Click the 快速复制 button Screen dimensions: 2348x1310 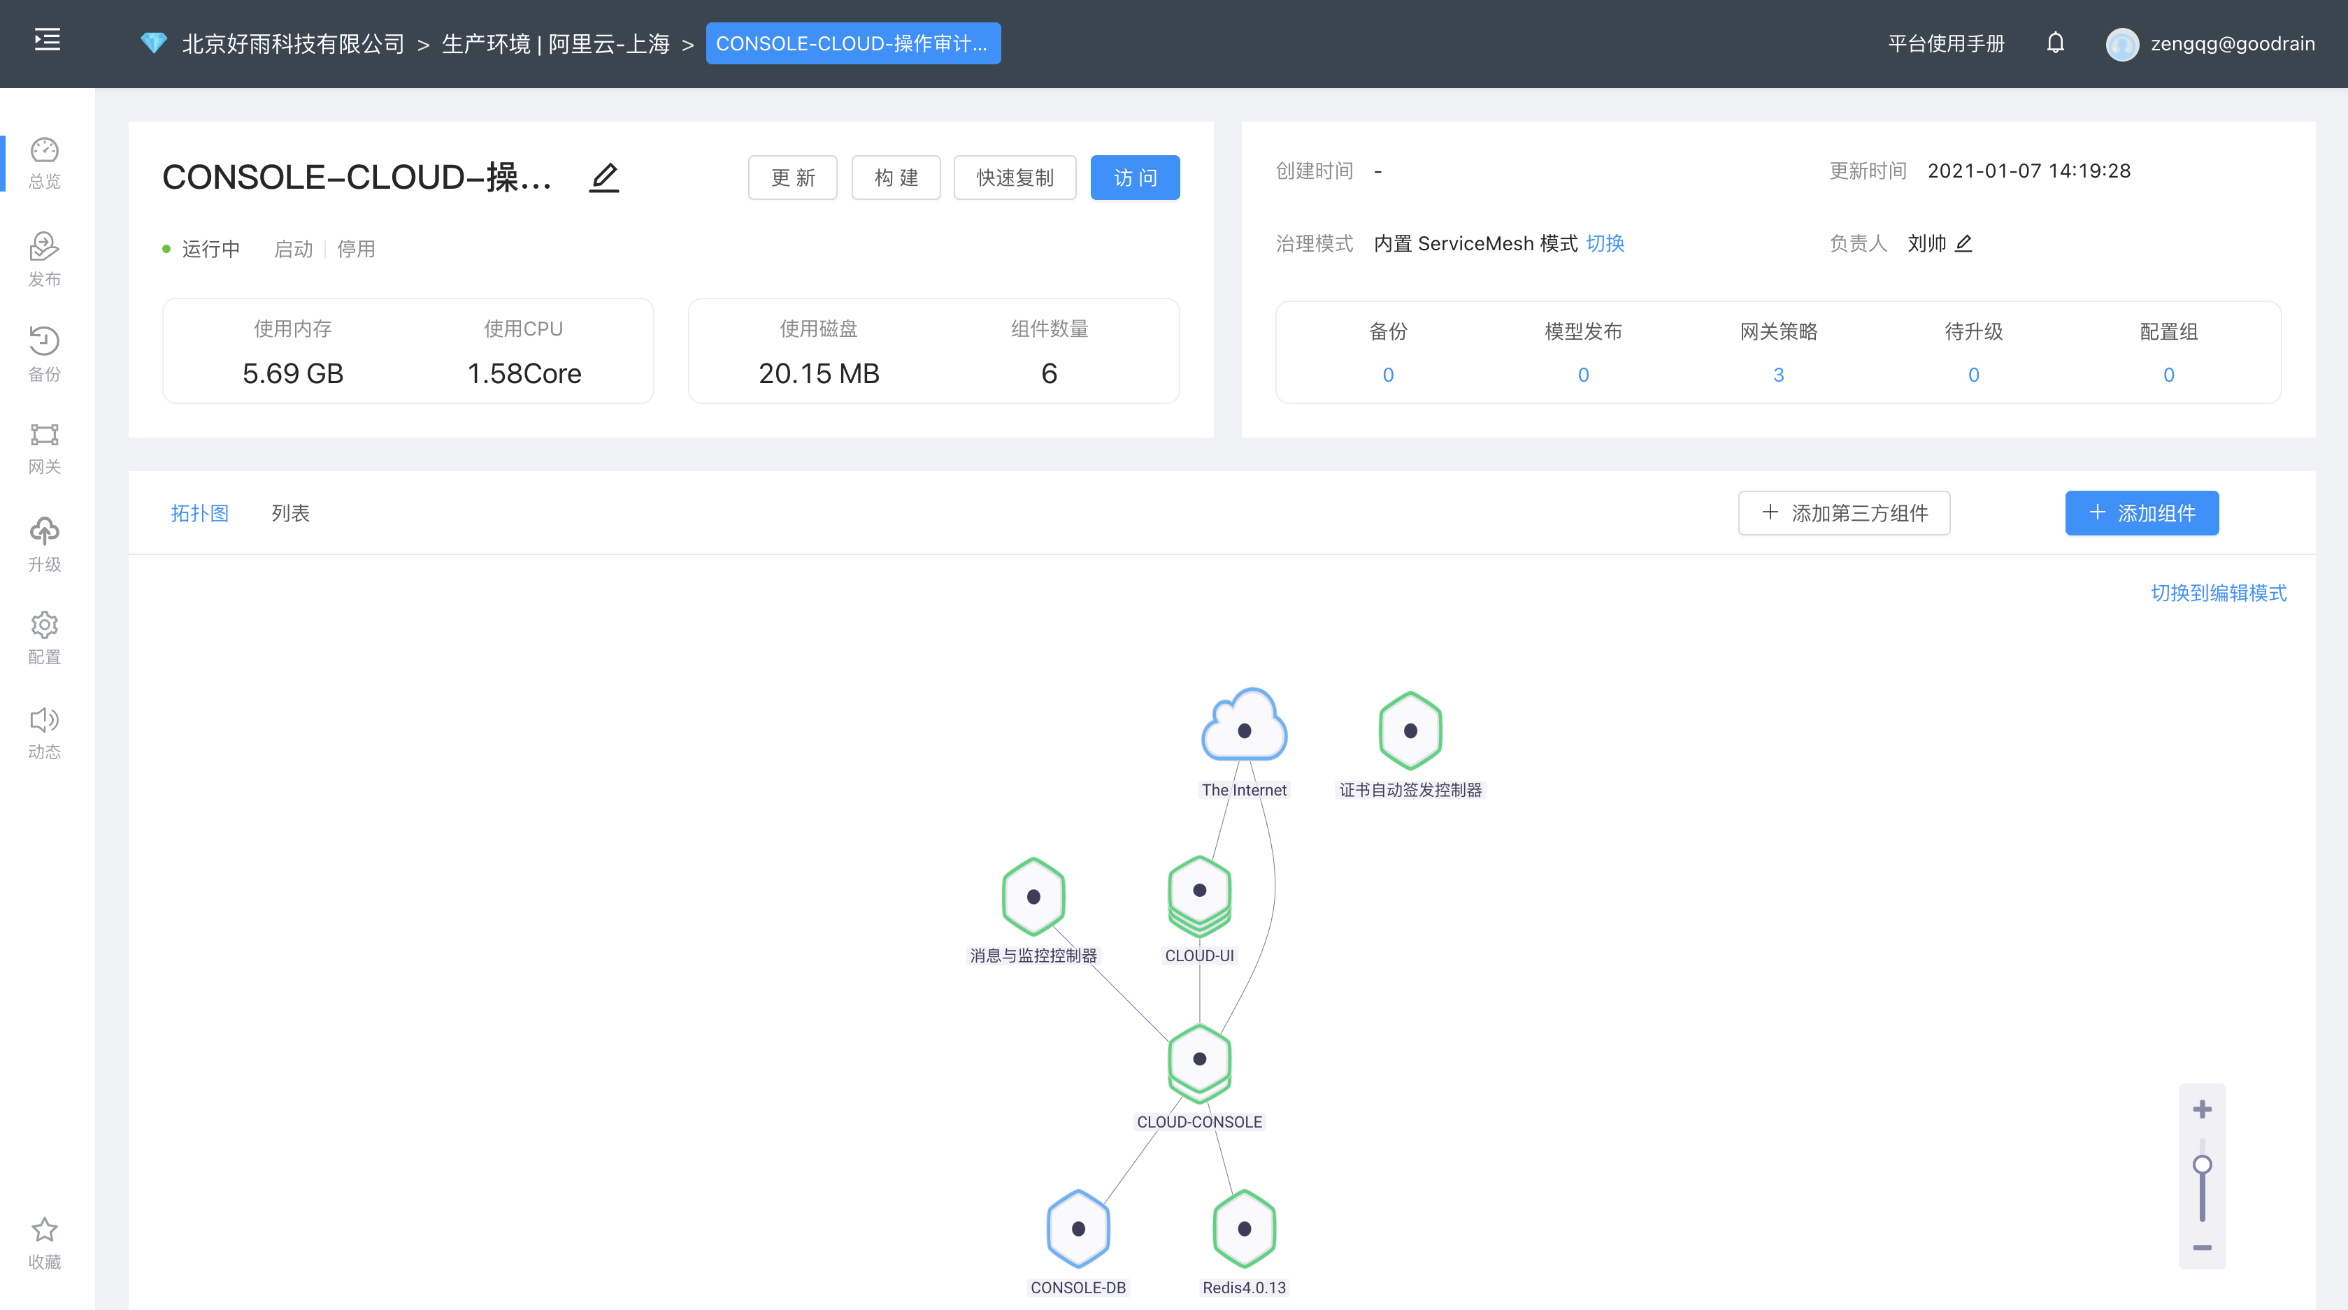pyautogui.click(x=1015, y=177)
